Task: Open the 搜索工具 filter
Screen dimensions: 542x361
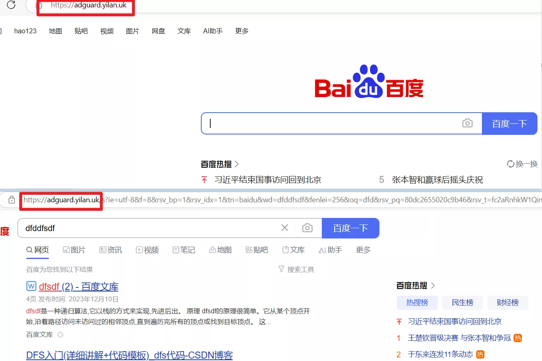Action: point(296,269)
